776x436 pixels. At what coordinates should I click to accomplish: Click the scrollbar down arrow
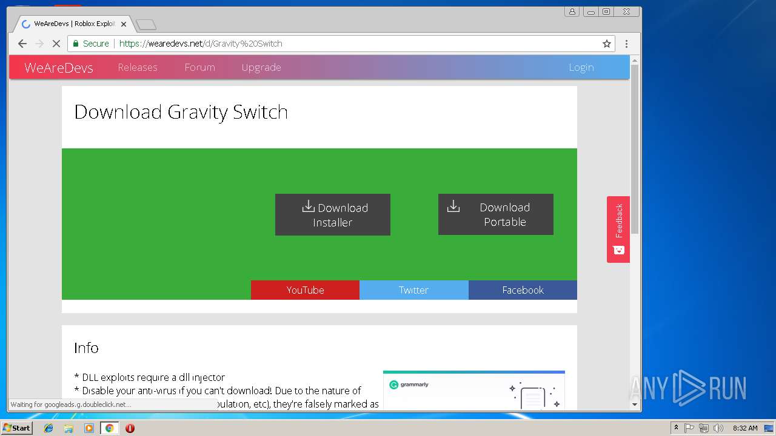point(635,405)
